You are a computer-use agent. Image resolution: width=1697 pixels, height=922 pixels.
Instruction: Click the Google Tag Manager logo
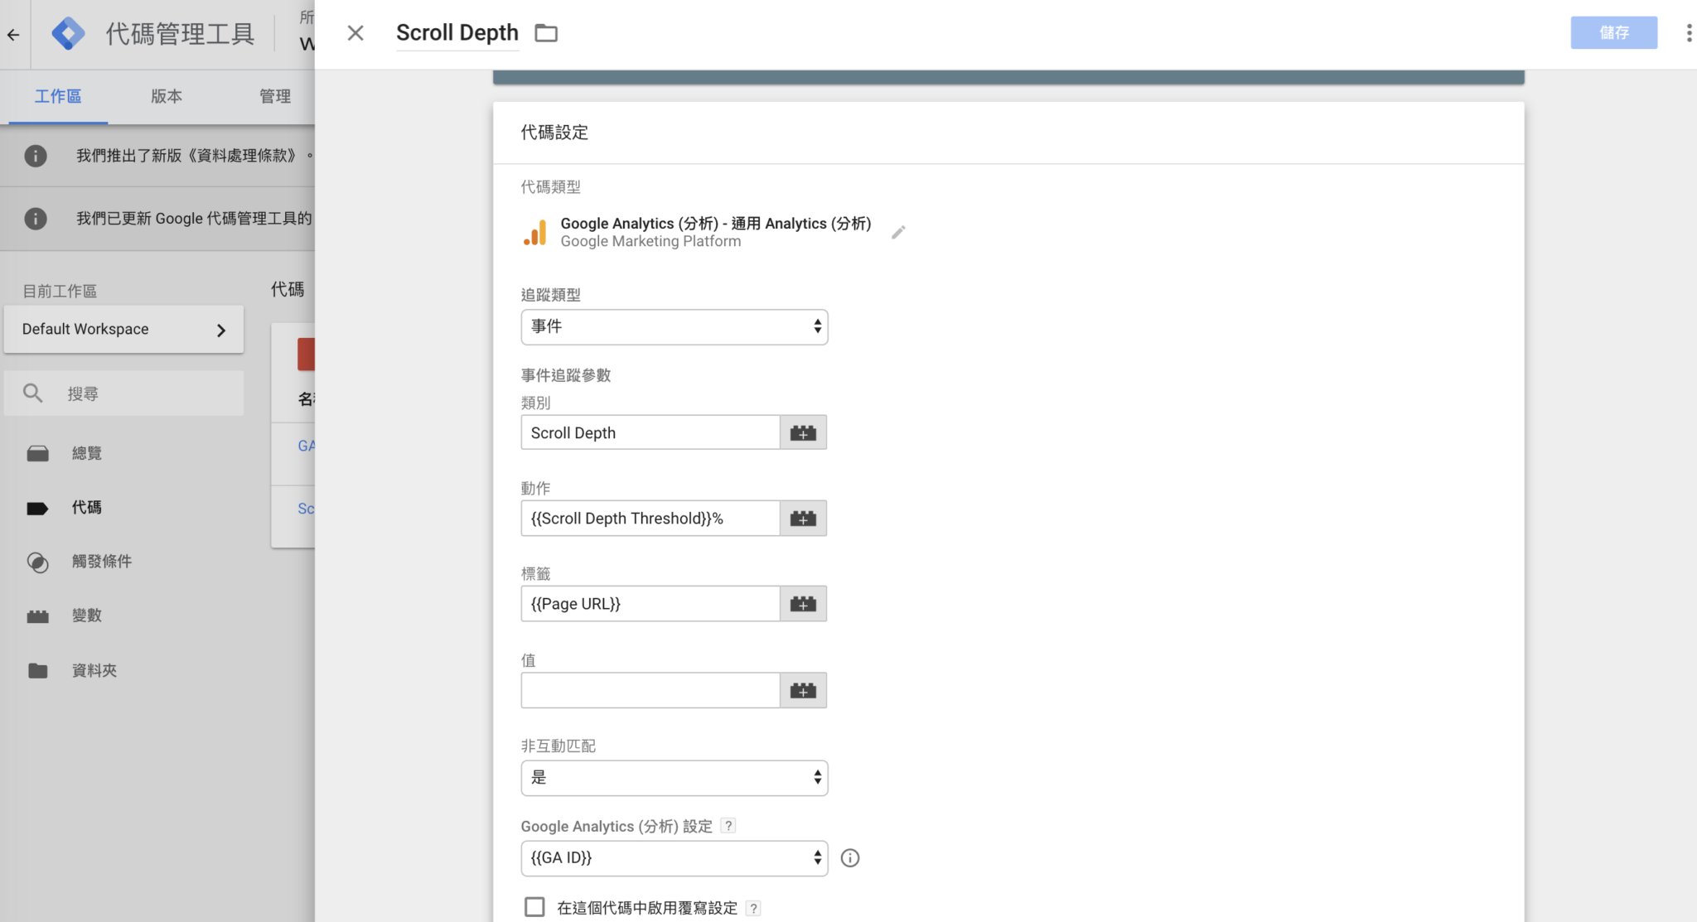[x=68, y=34]
